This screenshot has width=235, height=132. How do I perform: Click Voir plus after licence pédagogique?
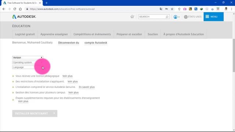point(68,76)
